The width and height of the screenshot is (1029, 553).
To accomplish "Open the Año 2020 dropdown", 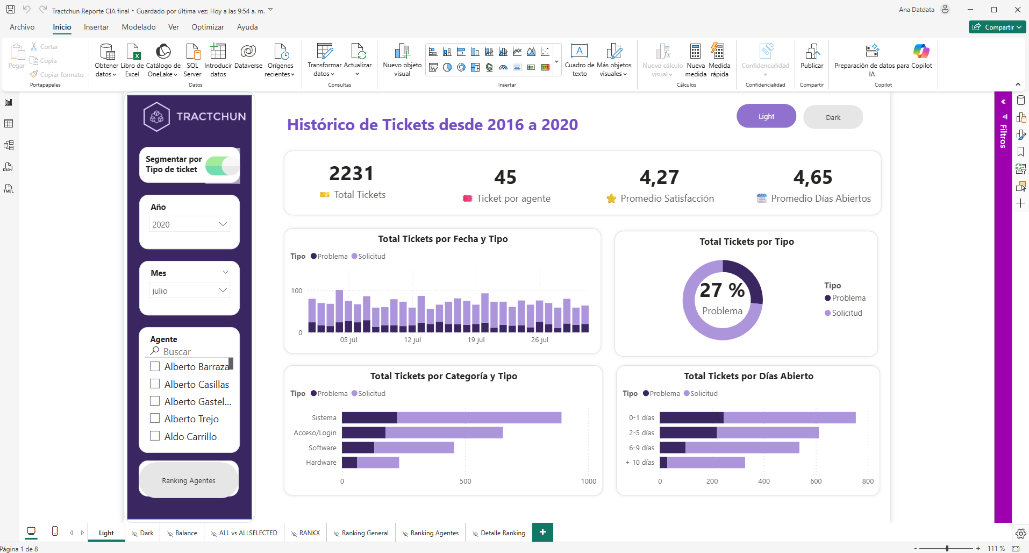I will click(189, 224).
